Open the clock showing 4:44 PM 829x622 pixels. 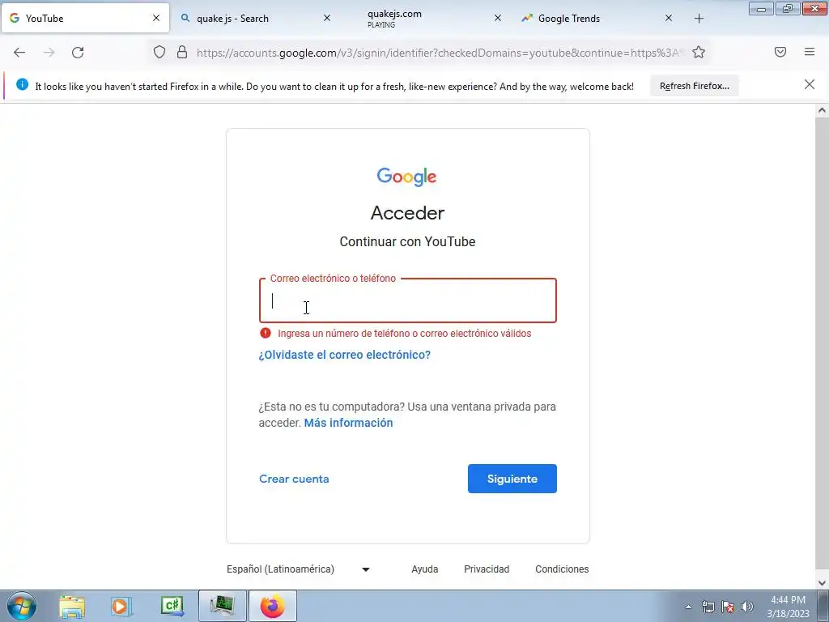[789, 607]
